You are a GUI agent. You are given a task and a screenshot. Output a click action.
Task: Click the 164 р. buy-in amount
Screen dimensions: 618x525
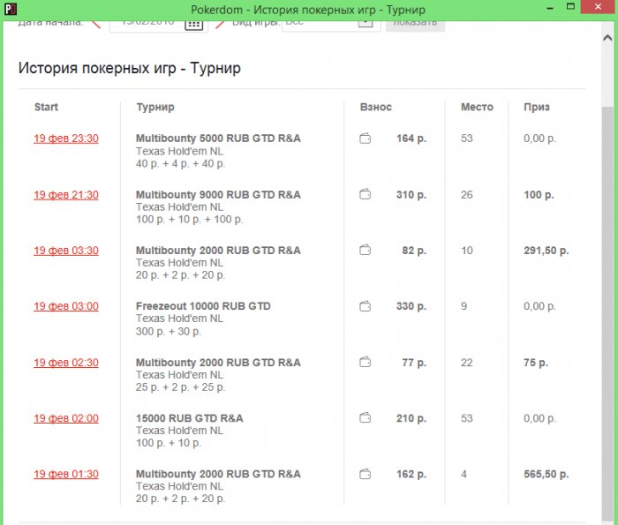pos(411,139)
